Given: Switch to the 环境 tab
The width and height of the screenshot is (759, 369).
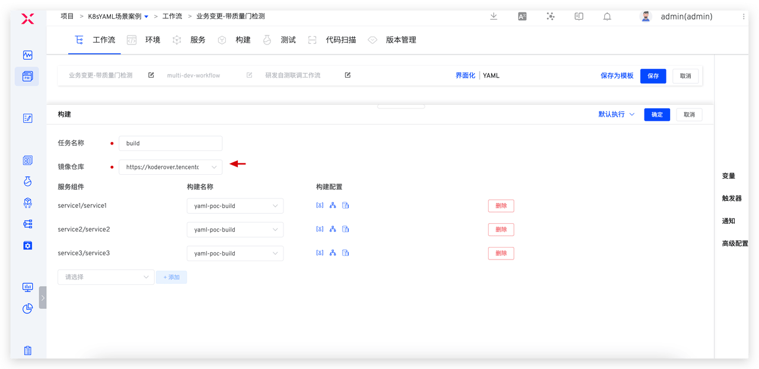Looking at the screenshot, I should [x=152, y=40].
